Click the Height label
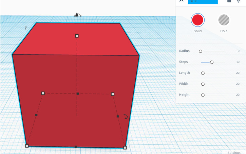The width and height of the screenshot is (246, 154). coord(184,95)
